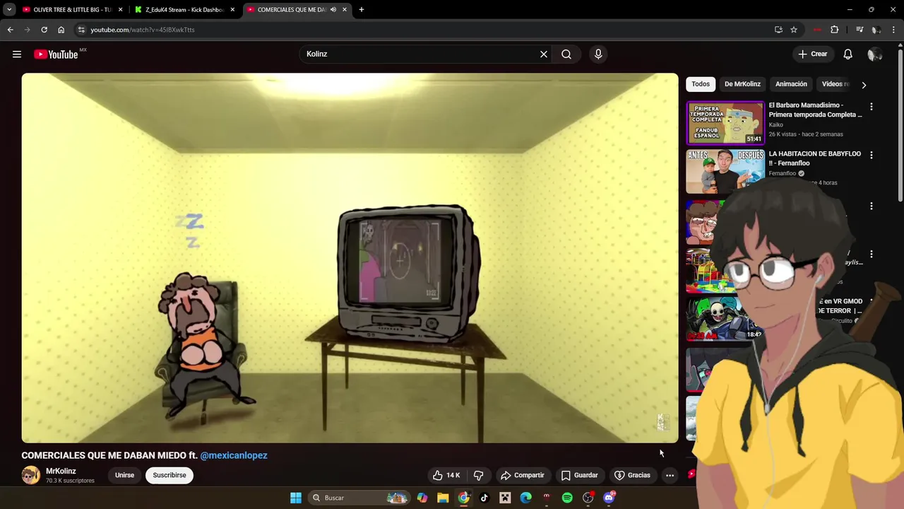Open the YouTube guide hamburger menu
This screenshot has width=904, height=509.
17,54
